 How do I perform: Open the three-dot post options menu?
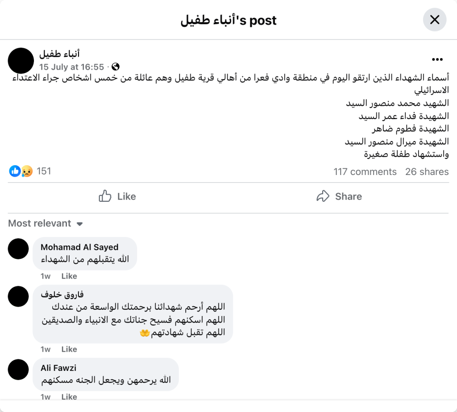point(437,60)
